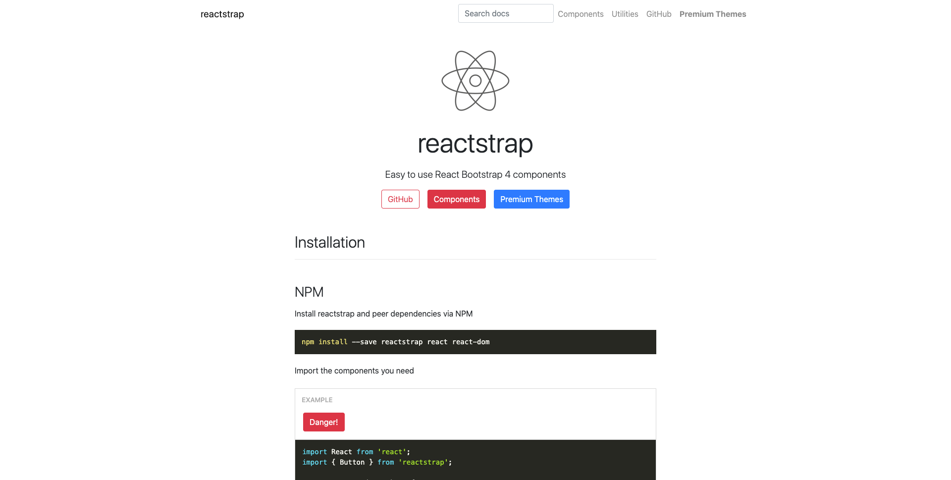Select the import Button code line
Screen dimensions: 951x480
376,462
